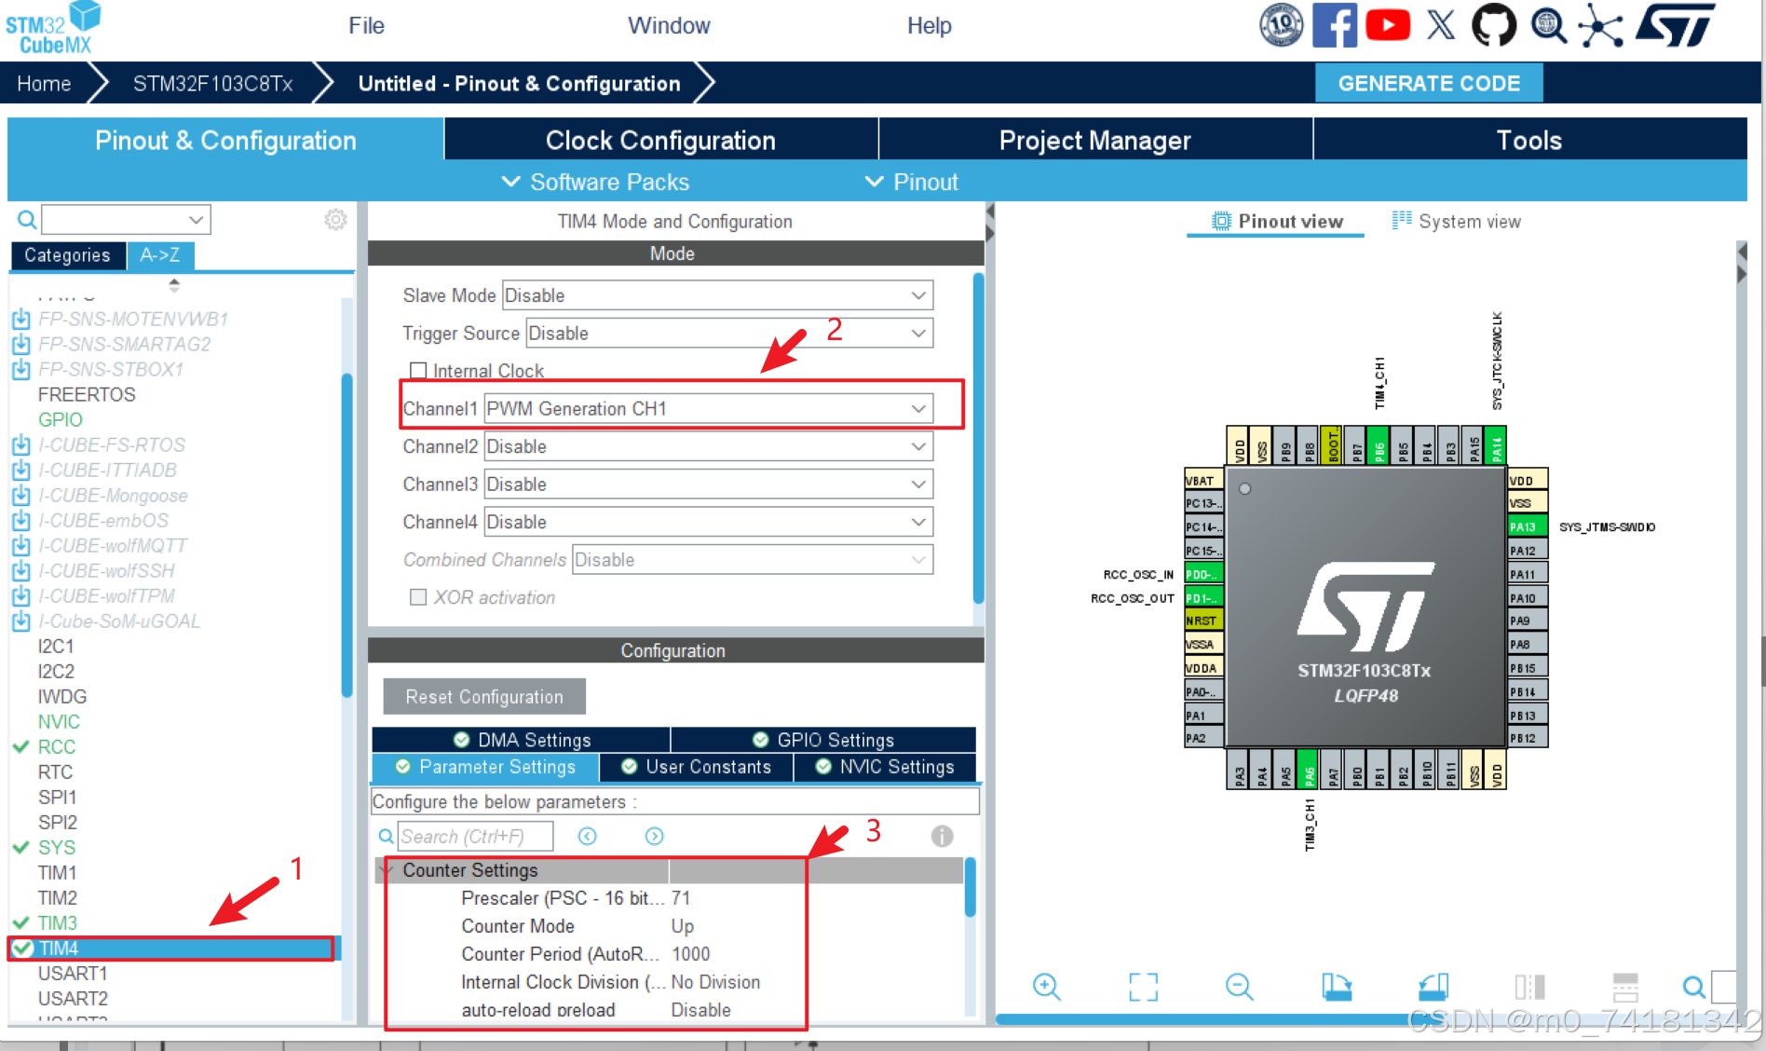Open the Combined Channels dropdown
1766x1051 pixels.
click(x=753, y=560)
